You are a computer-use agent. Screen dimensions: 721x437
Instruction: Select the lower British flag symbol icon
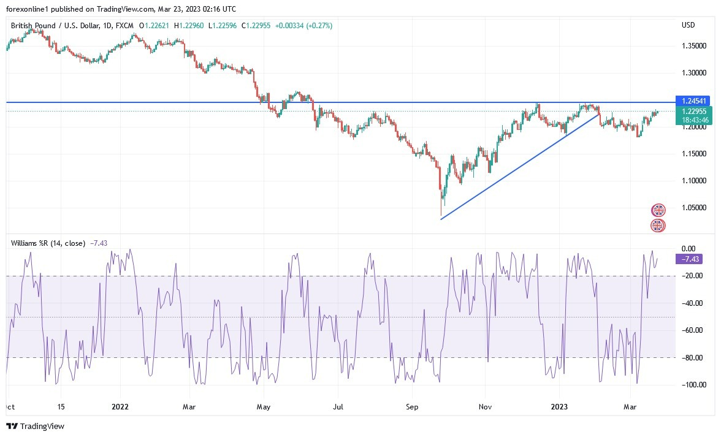click(657, 226)
